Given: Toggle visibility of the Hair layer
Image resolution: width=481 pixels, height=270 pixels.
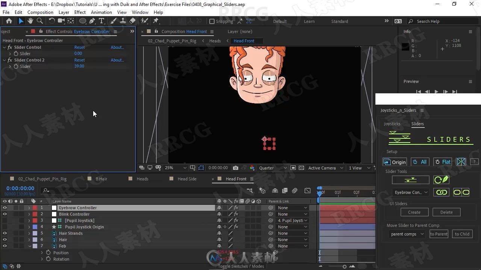Looking at the screenshot, I should 5,240.
